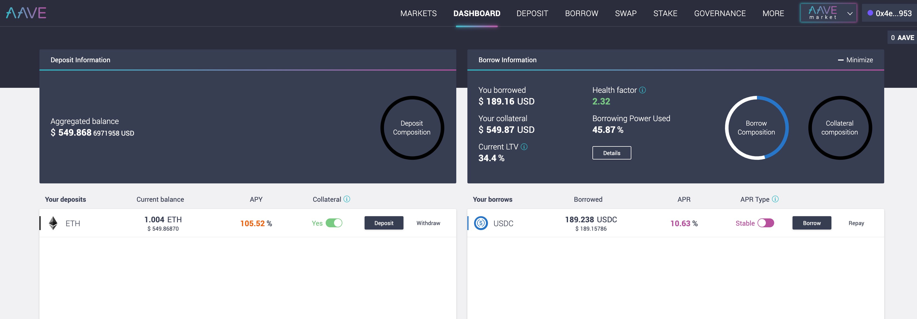Click the Your deposits column header
The width and height of the screenshot is (917, 319).
pyautogui.click(x=66, y=200)
